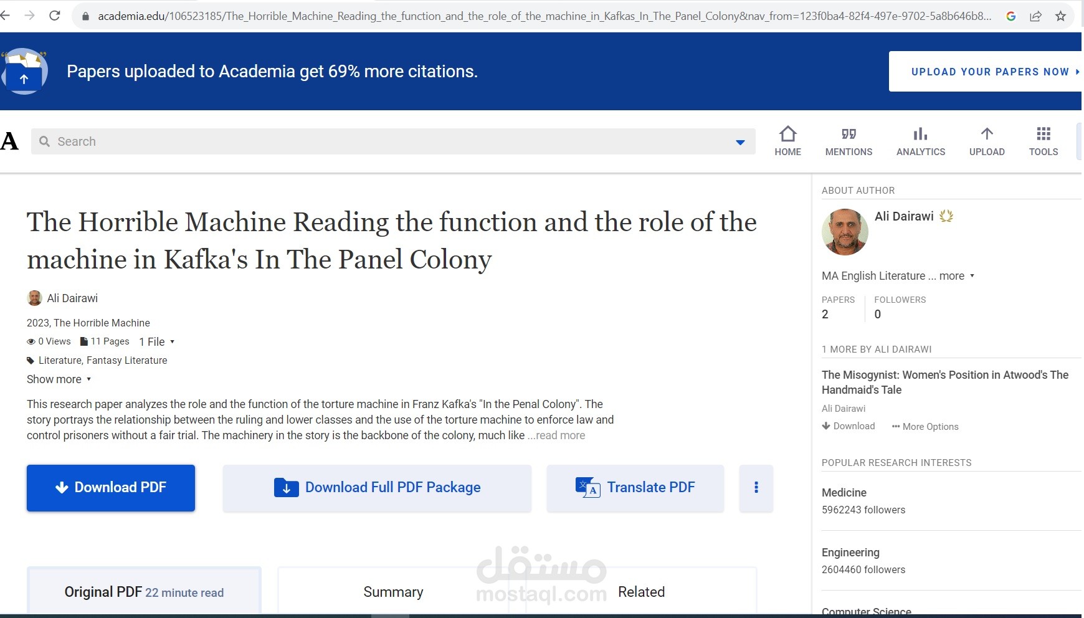
Task: Click the 5962243 followers text
Action: tap(863, 510)
